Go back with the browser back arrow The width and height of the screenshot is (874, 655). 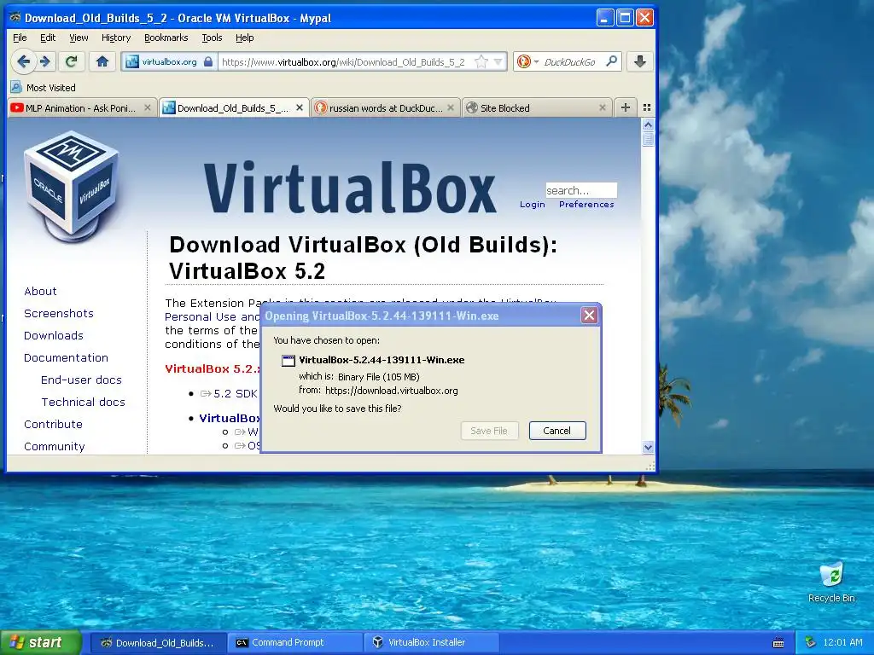[23, 61]
